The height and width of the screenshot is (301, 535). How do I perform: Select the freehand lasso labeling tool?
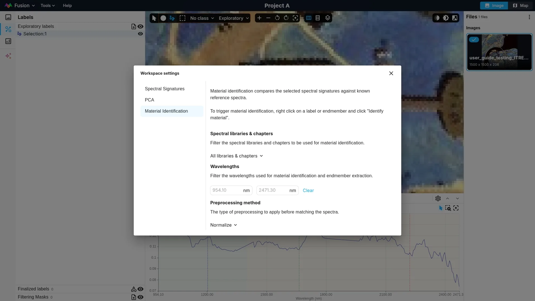[x=172, y=18]
